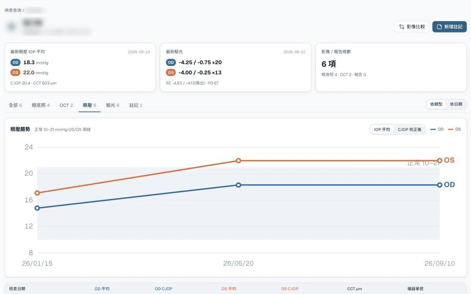Select the OCT 2 tab
The width and height of the screenshot is (471, 294).
[x=66, y=105]
